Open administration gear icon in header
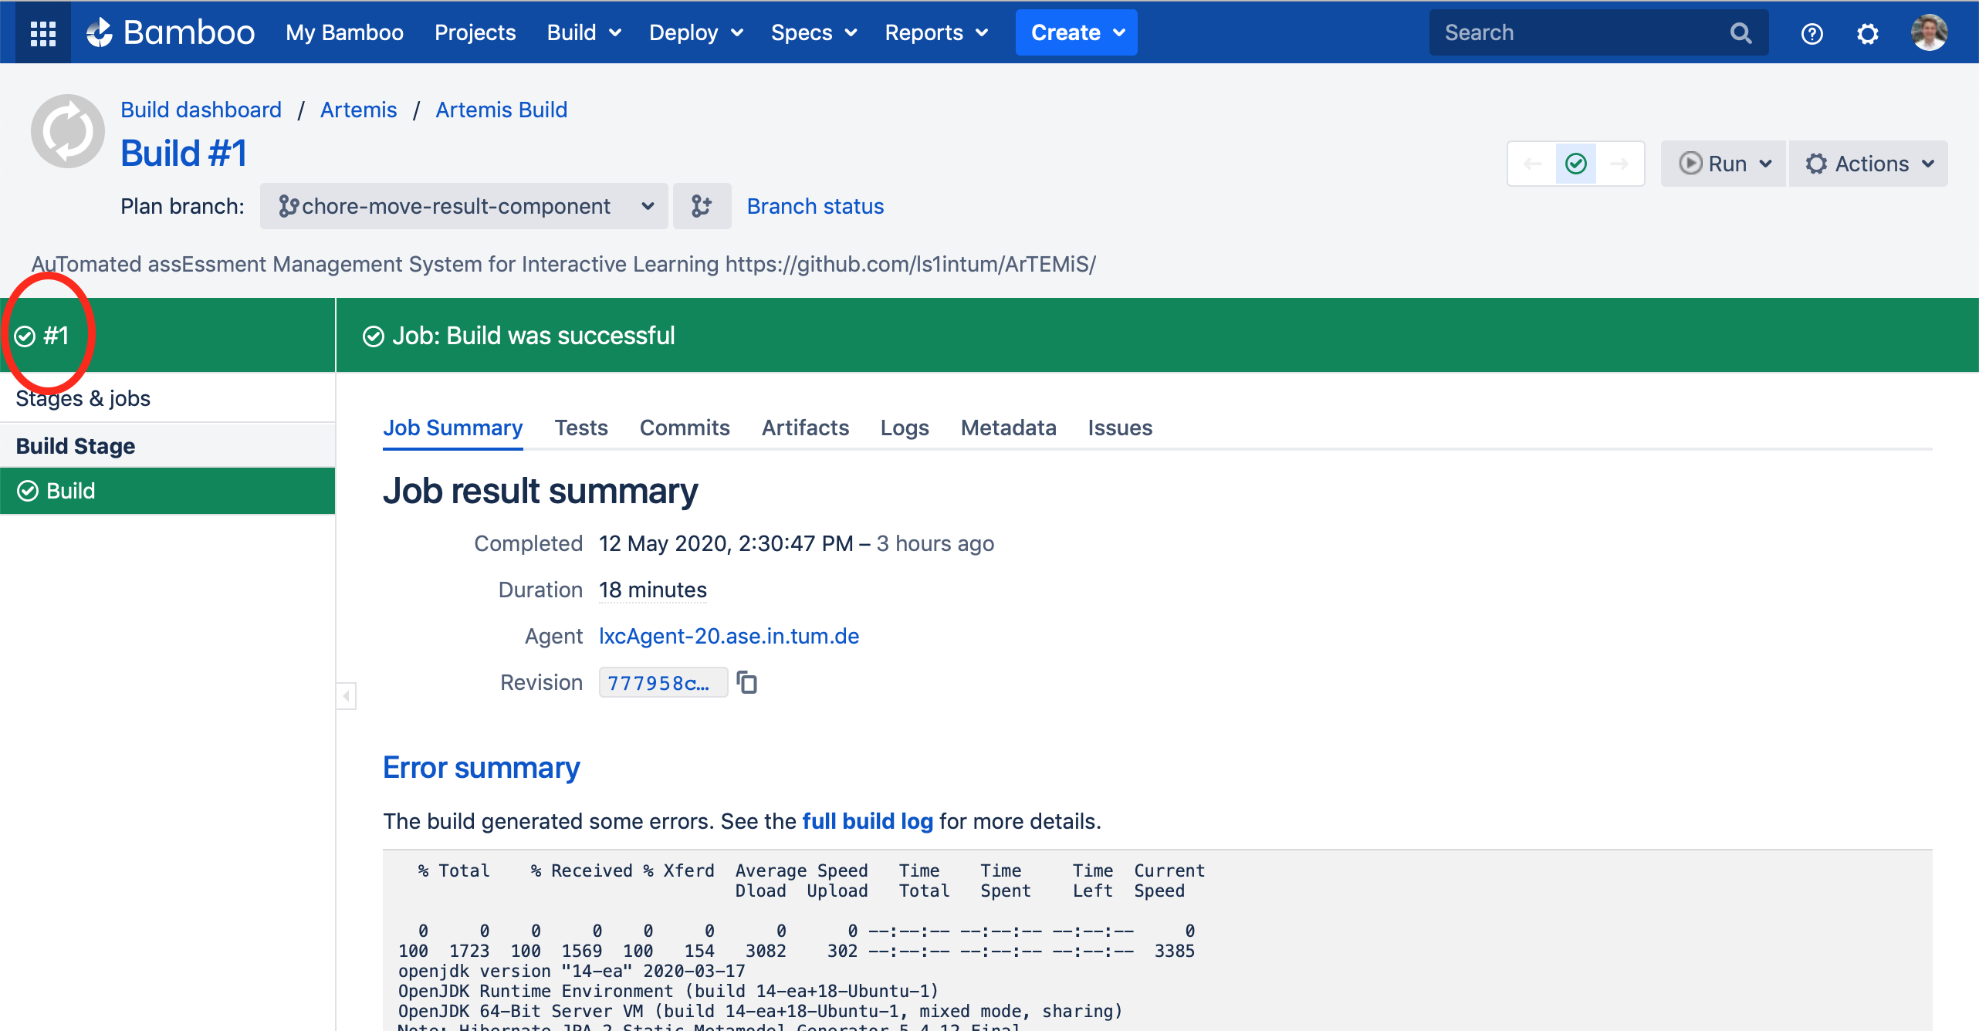Viewport: 1979px width, 1031px height. (1867, 33)
